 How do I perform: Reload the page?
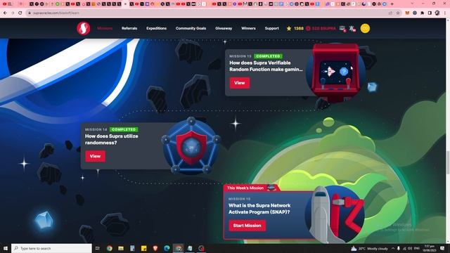pos(20,13)
